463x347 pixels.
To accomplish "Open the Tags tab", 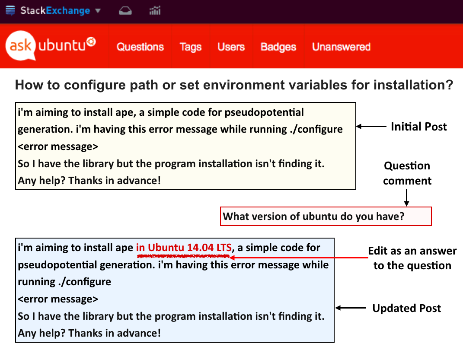I will [191, 47].
